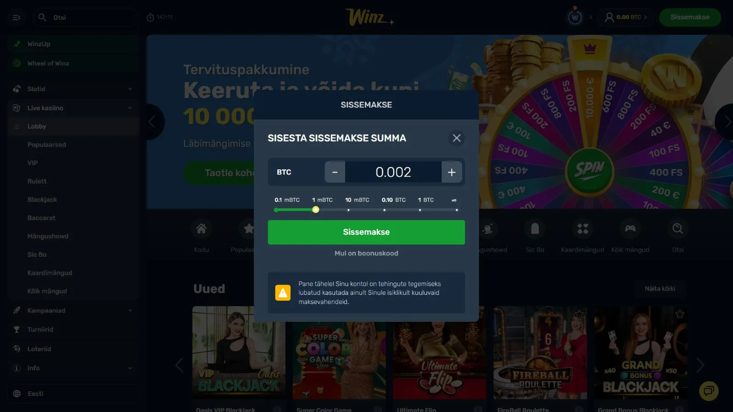Favorite the Grand Bonus Blackjack star

[x=680, y=314]
